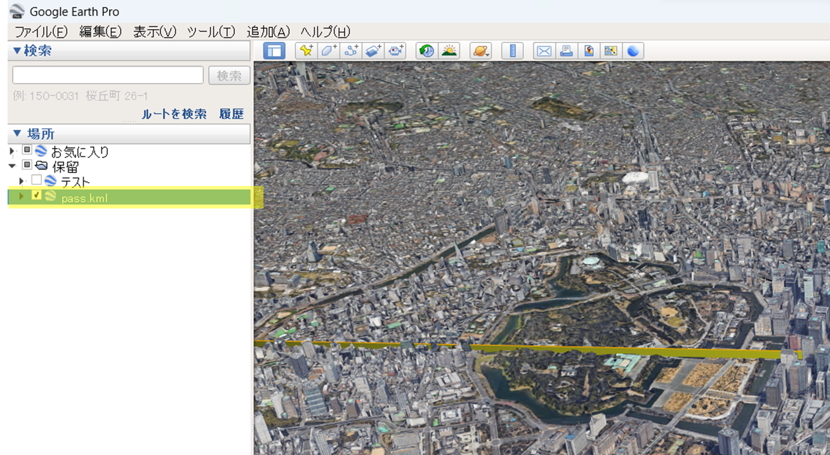Add a new placemark
Image resolution: width=830 pixels, height=455 pixels.
click(306, 51)
